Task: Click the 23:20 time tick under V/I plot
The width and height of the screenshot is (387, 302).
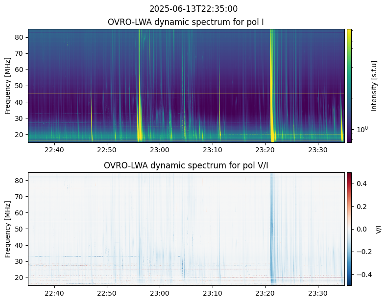Action: click(x=265, y=293)
